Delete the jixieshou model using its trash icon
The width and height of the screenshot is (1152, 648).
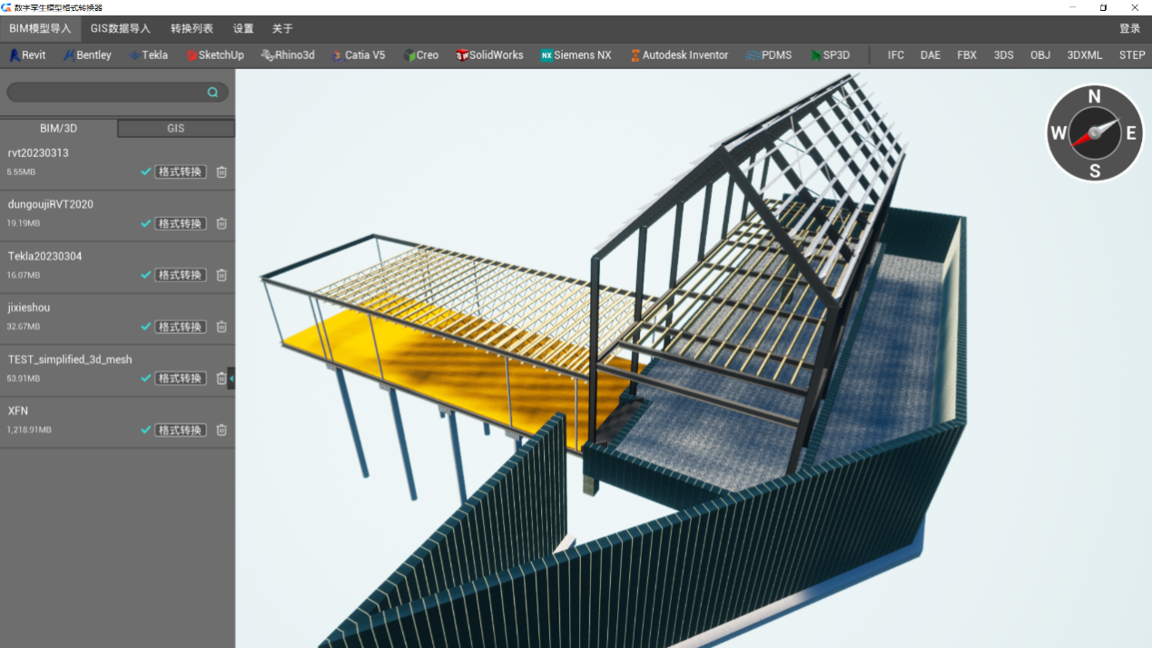[x=221, y=326]
